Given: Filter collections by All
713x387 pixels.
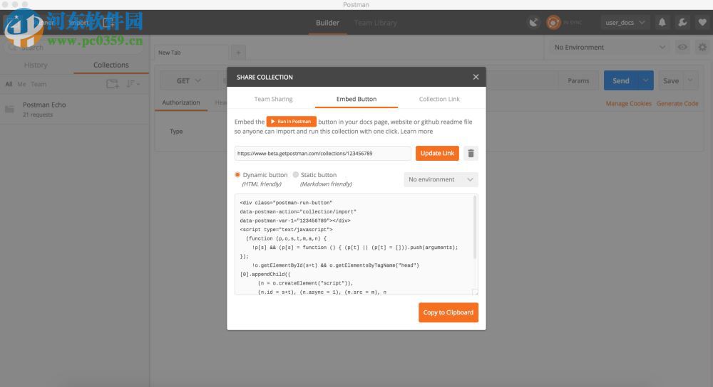Looking at the screenshot, I should 9,84.
